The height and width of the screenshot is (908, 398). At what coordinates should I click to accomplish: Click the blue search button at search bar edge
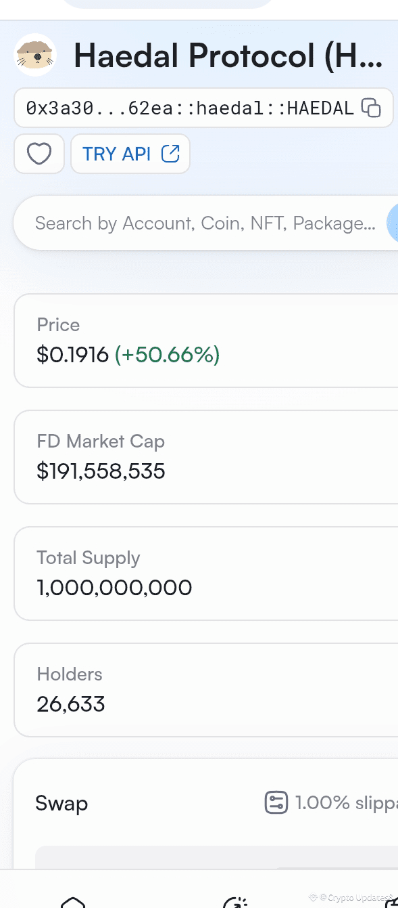pos(393,223)
